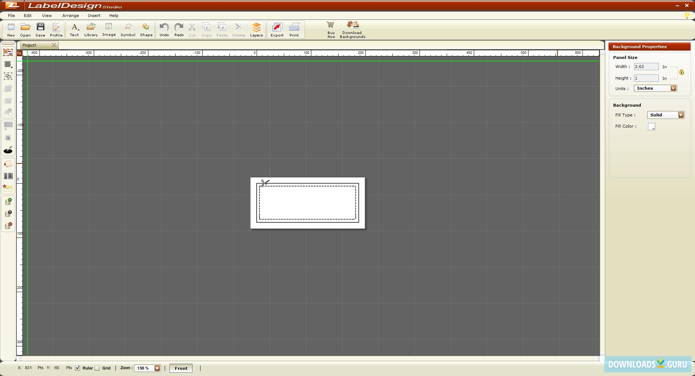Pick the Shape tool
The image size is (695, 376).
(x=146, y=30)
